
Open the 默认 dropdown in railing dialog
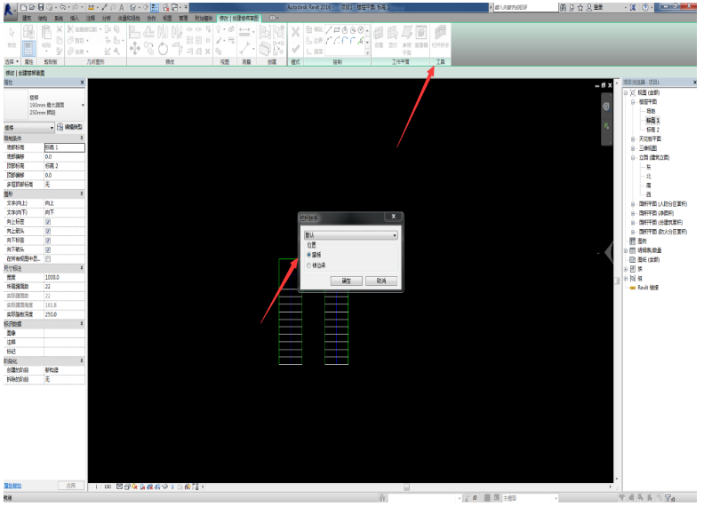[350, 235]
